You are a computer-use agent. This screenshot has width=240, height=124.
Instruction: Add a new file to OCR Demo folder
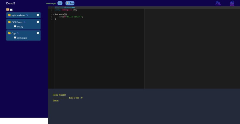pyautogui.click(x=38, y=22)
